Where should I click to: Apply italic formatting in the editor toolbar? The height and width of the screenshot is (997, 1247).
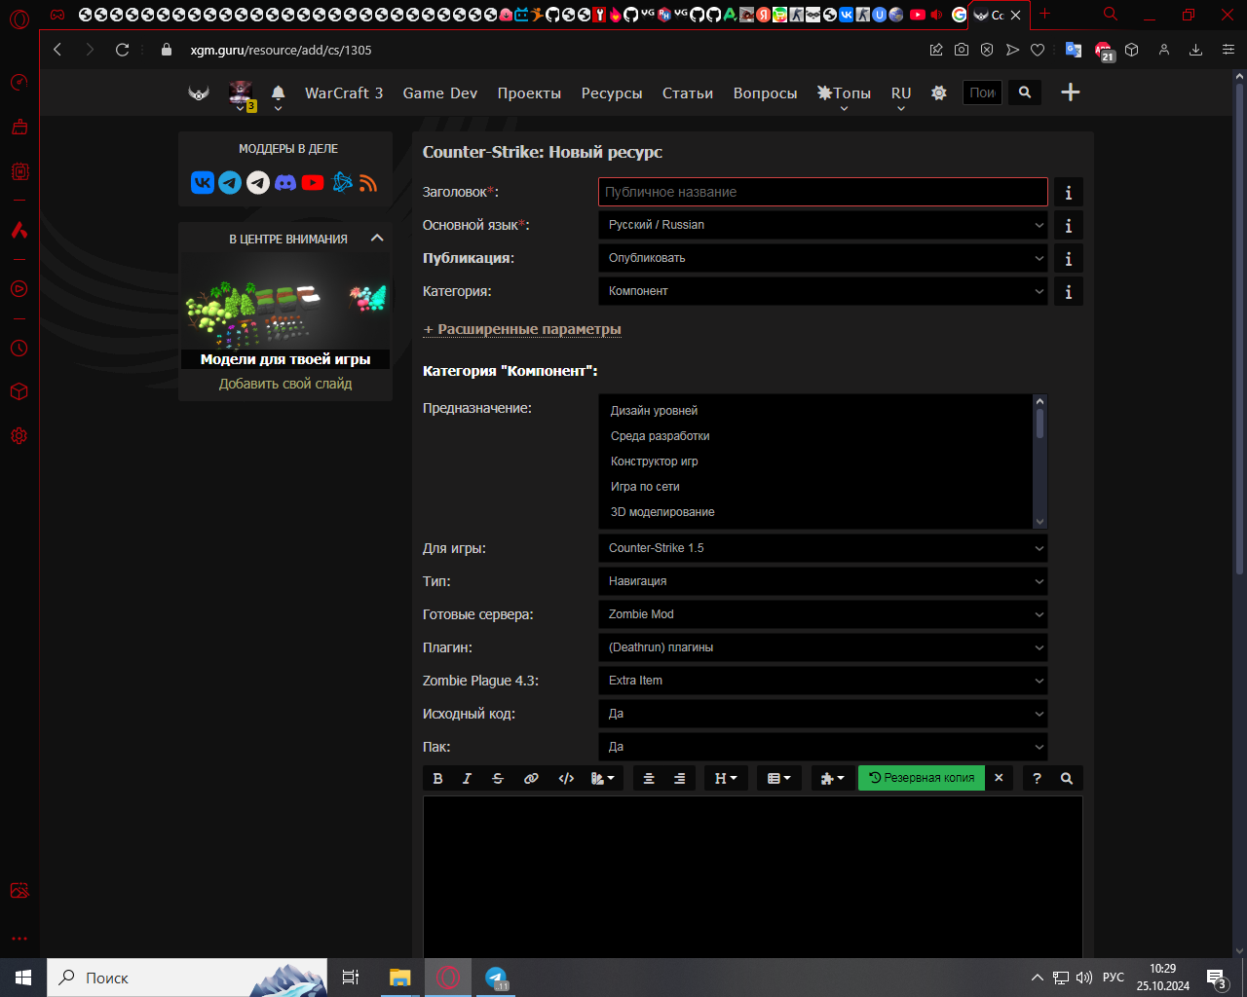pyautogui.click(x=467, y=779)
